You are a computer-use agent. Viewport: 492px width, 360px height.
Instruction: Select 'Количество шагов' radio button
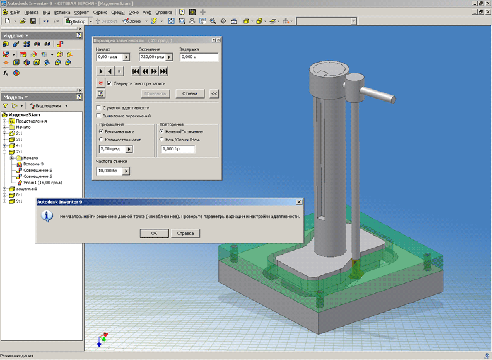pos(101,140)
